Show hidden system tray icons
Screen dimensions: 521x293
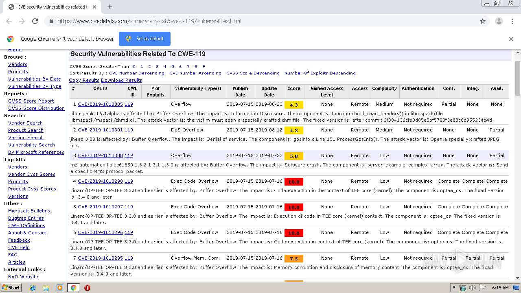[x=454, y=288]
